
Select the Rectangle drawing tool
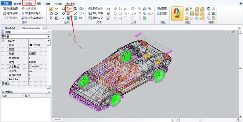(x=63, y=9)
